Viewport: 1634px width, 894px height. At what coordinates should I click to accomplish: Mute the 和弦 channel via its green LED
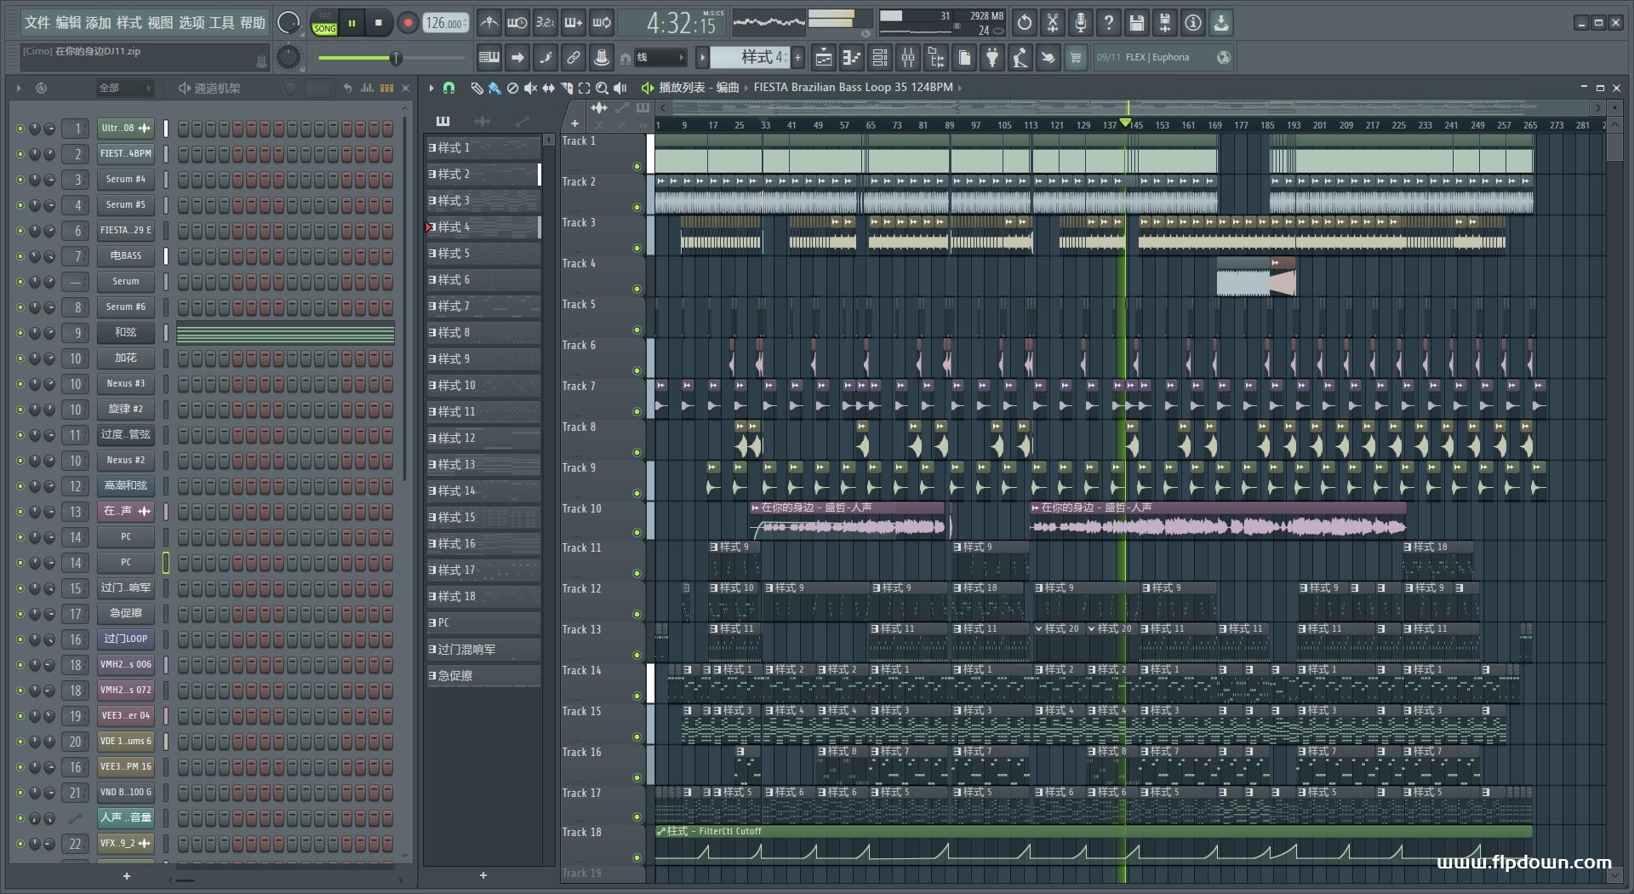coord(20,333)
